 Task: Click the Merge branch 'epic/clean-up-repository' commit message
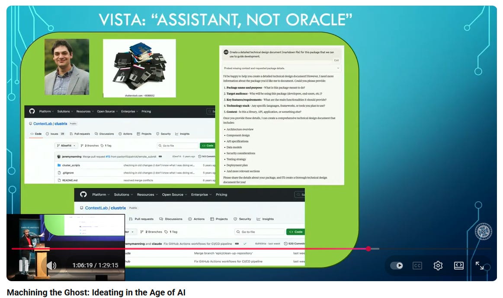[x=223, y=253]
